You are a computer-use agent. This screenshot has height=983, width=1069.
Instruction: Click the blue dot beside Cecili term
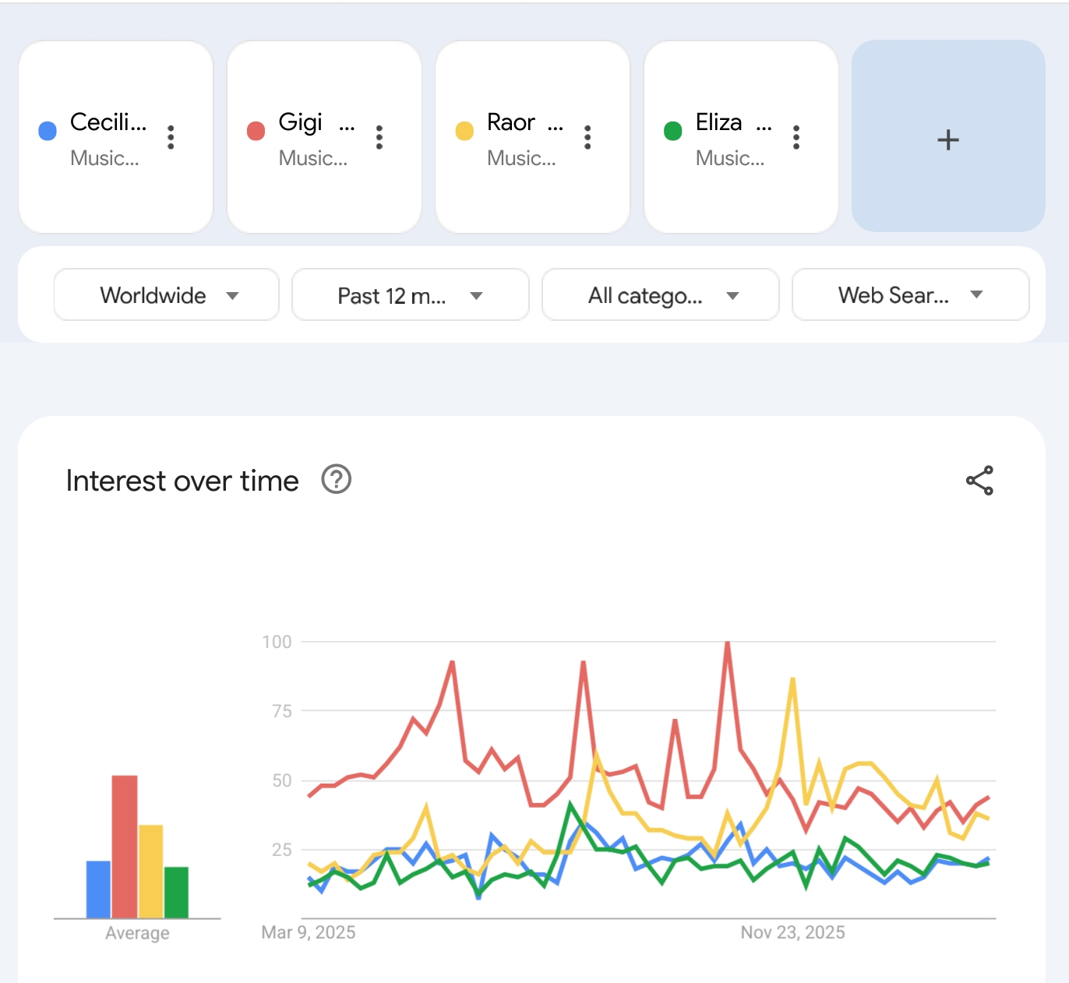pyautogui.click(x=48, y=131)
